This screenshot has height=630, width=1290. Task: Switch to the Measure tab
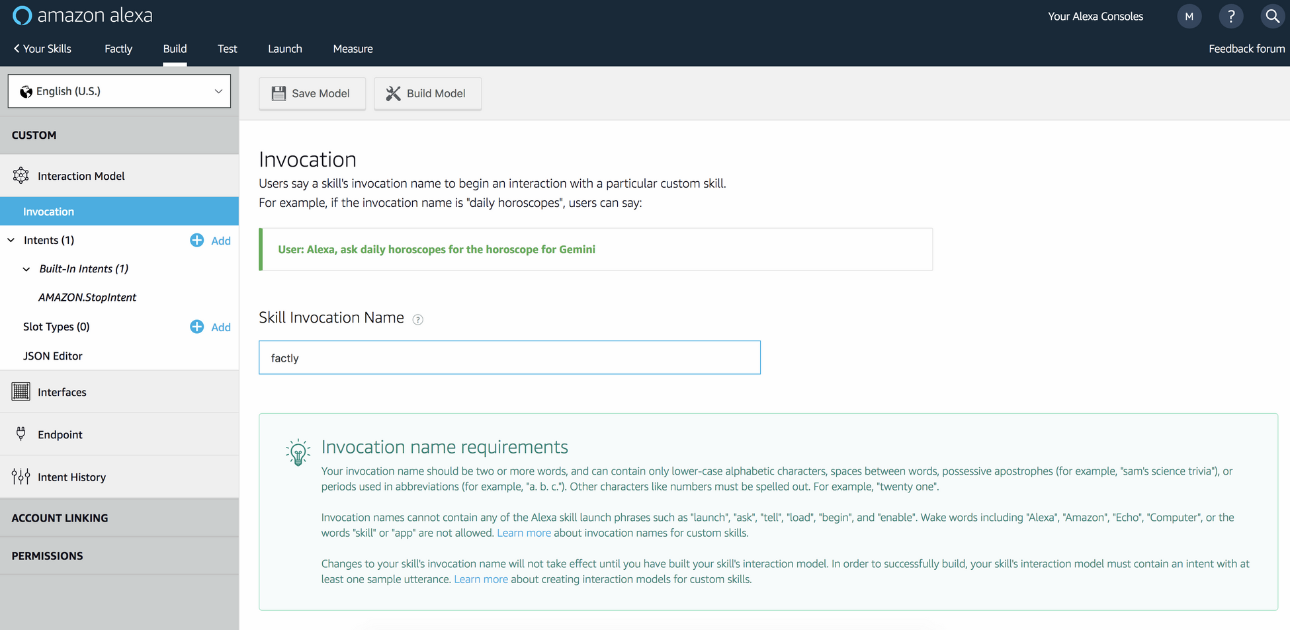353,49
